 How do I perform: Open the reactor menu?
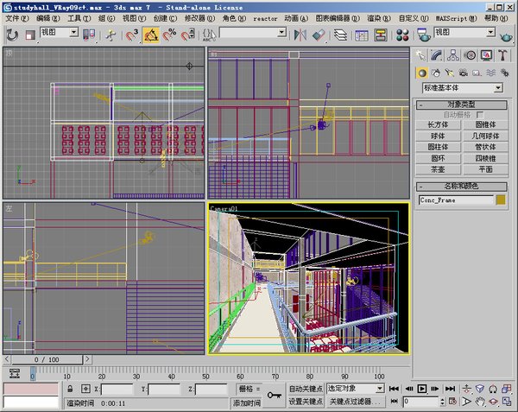(265, 19)
